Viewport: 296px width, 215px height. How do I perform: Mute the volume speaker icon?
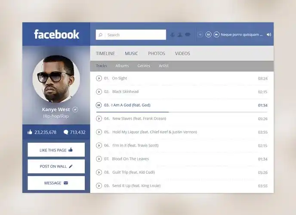pos(269,35)
